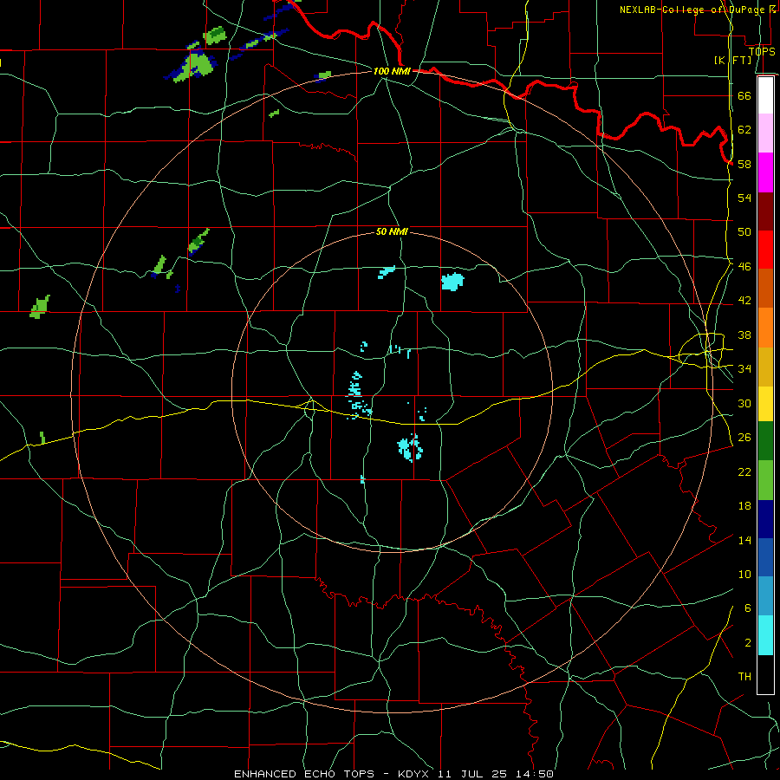Viewport: 780px width, 780px height.
Task: Select the 38 legend value
Action: click(744, 335)
